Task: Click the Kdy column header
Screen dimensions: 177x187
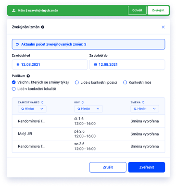Action: pyautogui.click(x=77, y=102)
